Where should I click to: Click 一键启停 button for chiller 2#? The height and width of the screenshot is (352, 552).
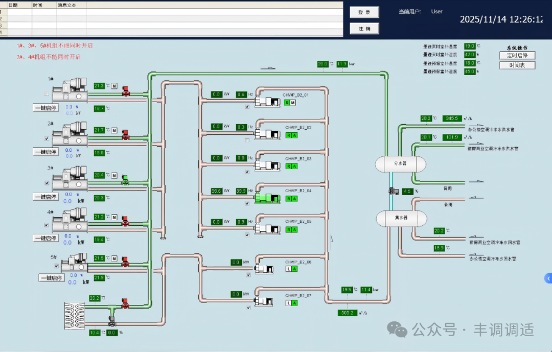coord(46,152)
